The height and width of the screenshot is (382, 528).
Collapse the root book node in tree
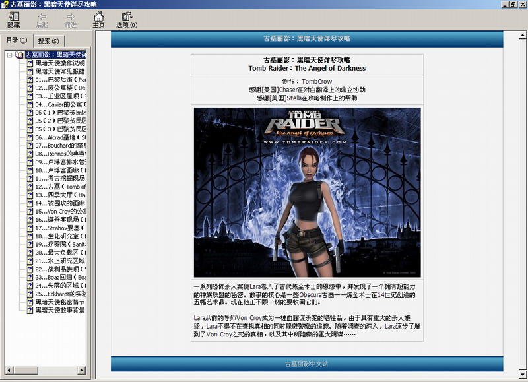point(10,55)
